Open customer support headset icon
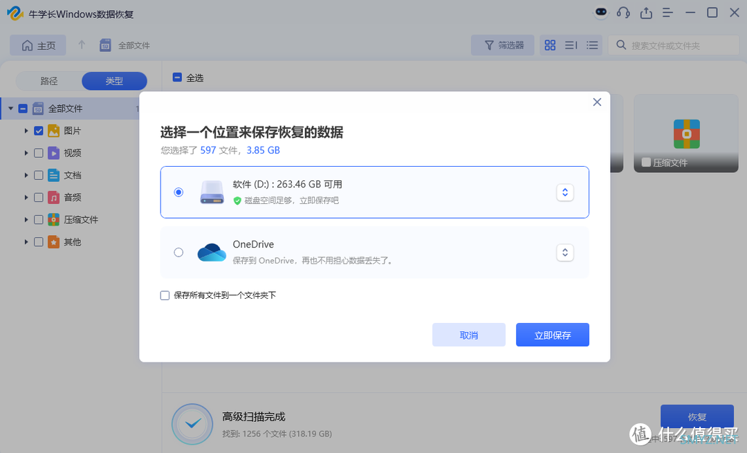Screen dimensions: 747x453 [623, 12]
